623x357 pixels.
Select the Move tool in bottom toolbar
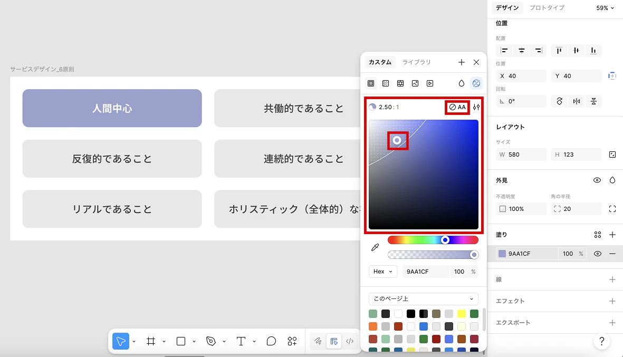[121, 341]
